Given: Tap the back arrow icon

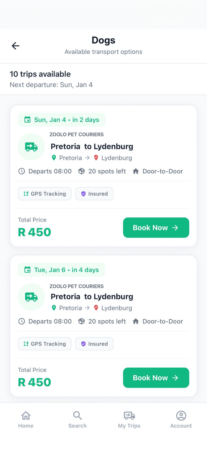Looking at the screenshot, I should tap(15, 46).
